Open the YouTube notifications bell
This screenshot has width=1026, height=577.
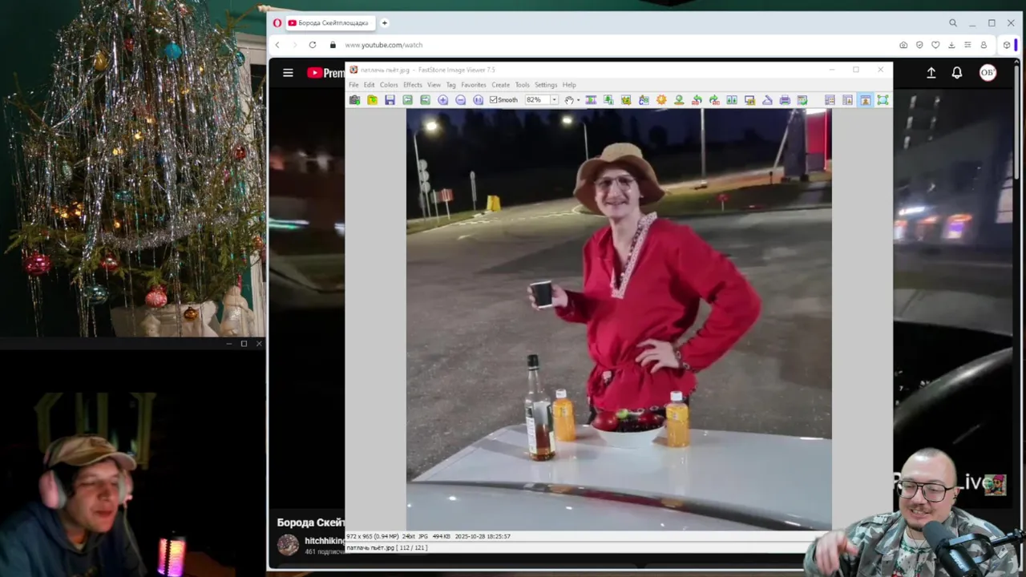957,73
